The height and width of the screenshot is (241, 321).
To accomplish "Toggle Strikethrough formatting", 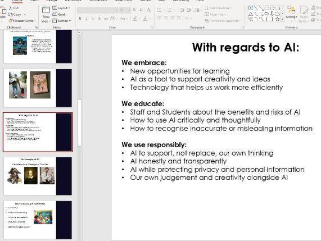I will click(106, 19).
